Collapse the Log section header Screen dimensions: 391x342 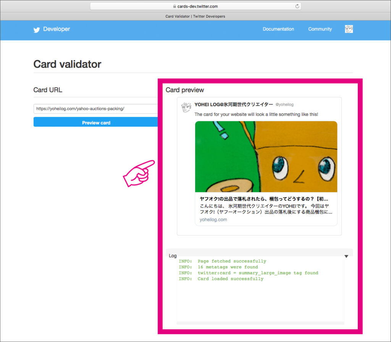click(173, 256)
